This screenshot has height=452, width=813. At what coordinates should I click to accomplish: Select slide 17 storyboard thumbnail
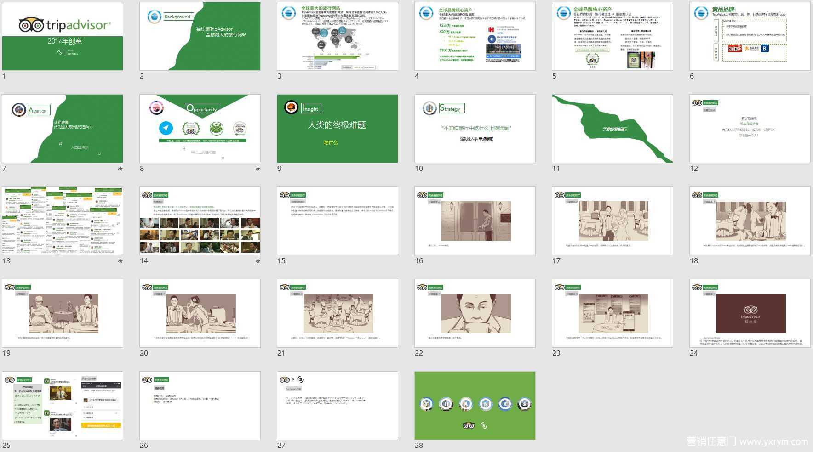click(x=613, y=221)
